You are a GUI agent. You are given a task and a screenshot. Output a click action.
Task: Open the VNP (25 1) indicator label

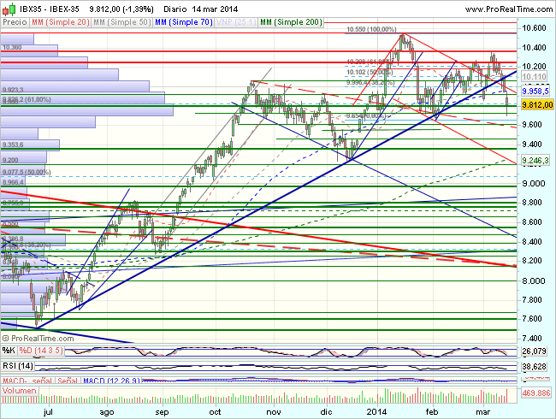tap(236, 22)
